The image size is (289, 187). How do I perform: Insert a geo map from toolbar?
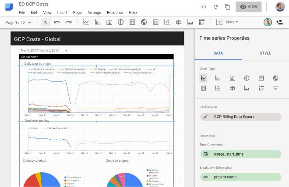click(144, 22)
